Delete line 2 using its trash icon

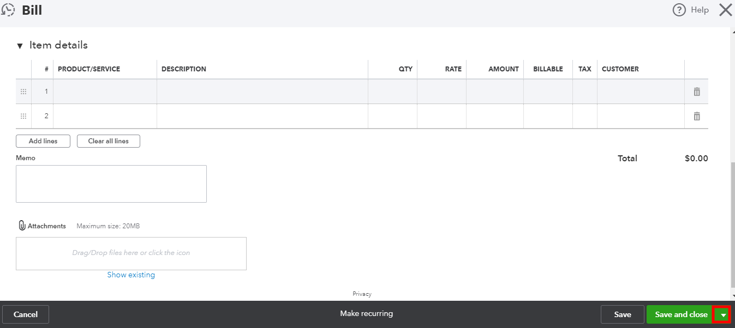(x=696, y=116)
